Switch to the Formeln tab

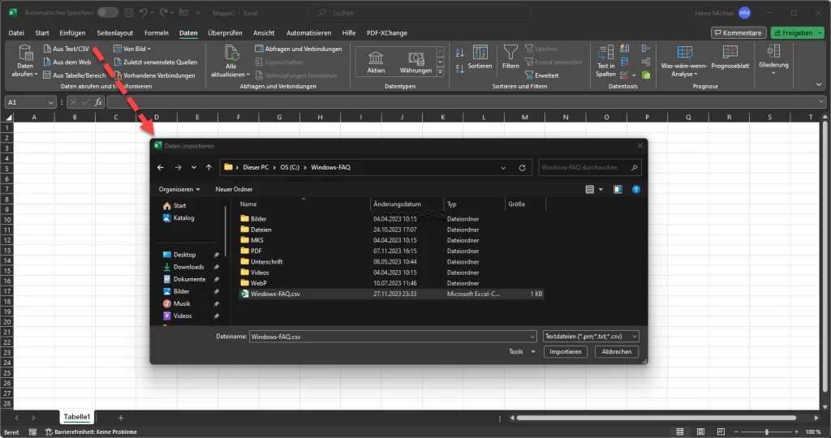tap(157, 32)
